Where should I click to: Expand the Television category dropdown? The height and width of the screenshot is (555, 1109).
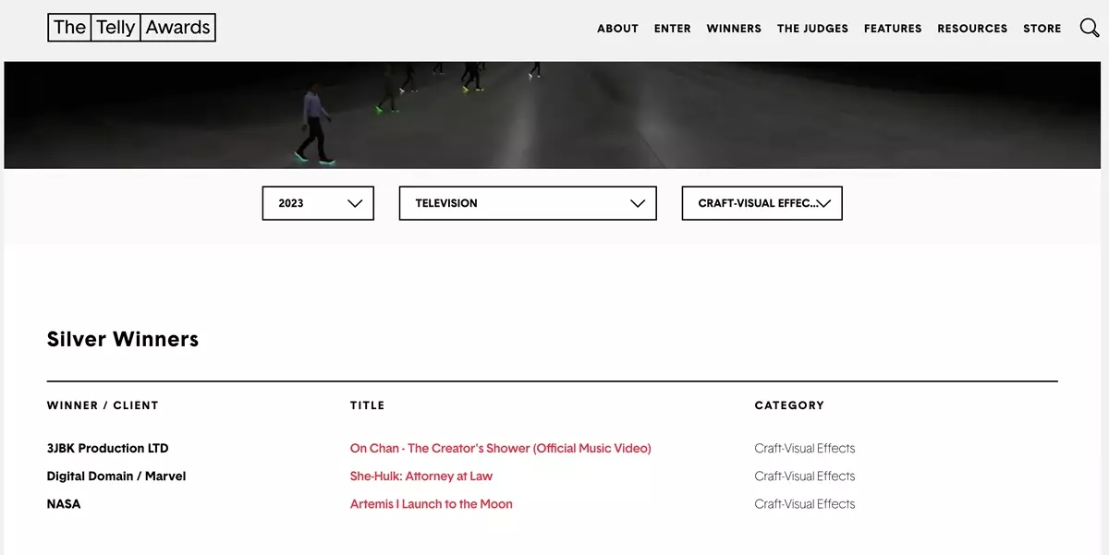click(528, 203)
